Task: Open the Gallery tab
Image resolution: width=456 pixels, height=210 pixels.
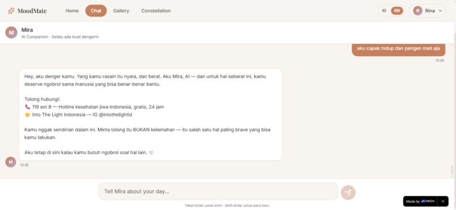Action: pyautogui.click(x=121, y=11)
